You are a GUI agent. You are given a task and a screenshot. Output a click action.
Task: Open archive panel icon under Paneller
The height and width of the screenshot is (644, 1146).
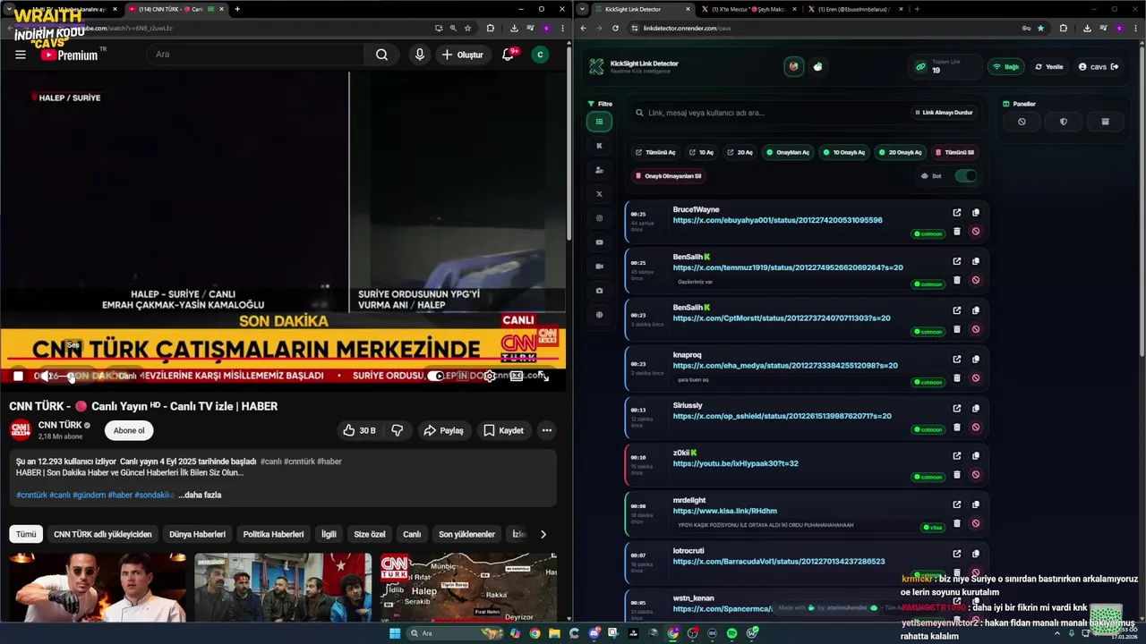(1105, 122)
